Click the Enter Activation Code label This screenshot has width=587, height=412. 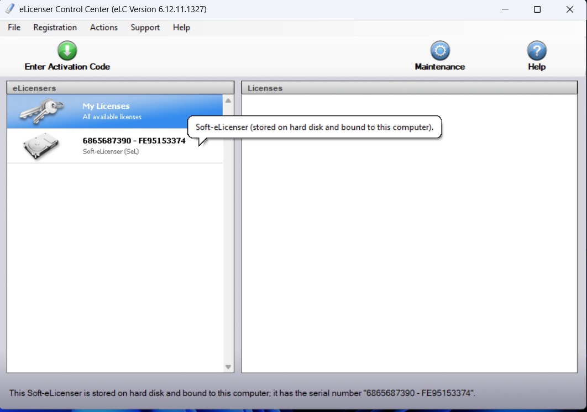click(67, 67)
